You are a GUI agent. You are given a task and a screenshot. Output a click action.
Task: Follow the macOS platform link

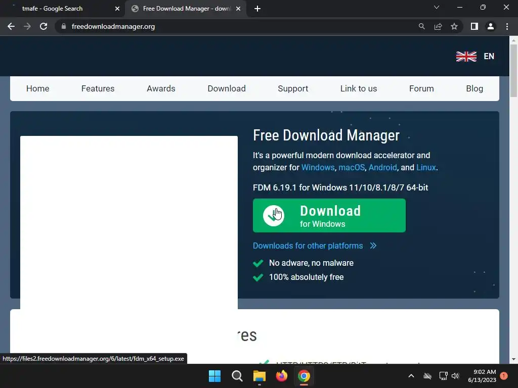tap(352, 167)
